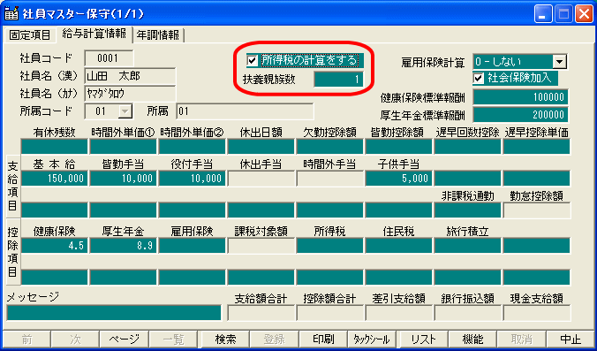This screenshot has width=597, height=351.
Task: Click the 前 button
Action: [x=26, y=339]
